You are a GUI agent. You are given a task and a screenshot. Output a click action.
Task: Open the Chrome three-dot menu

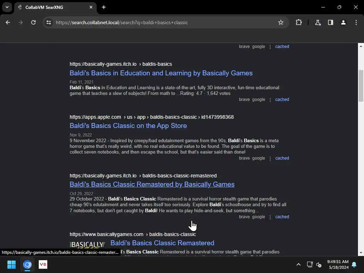pyautogui.click(x=356, y=22)
